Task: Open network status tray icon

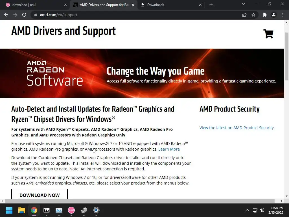Action: tap(255, 210)
